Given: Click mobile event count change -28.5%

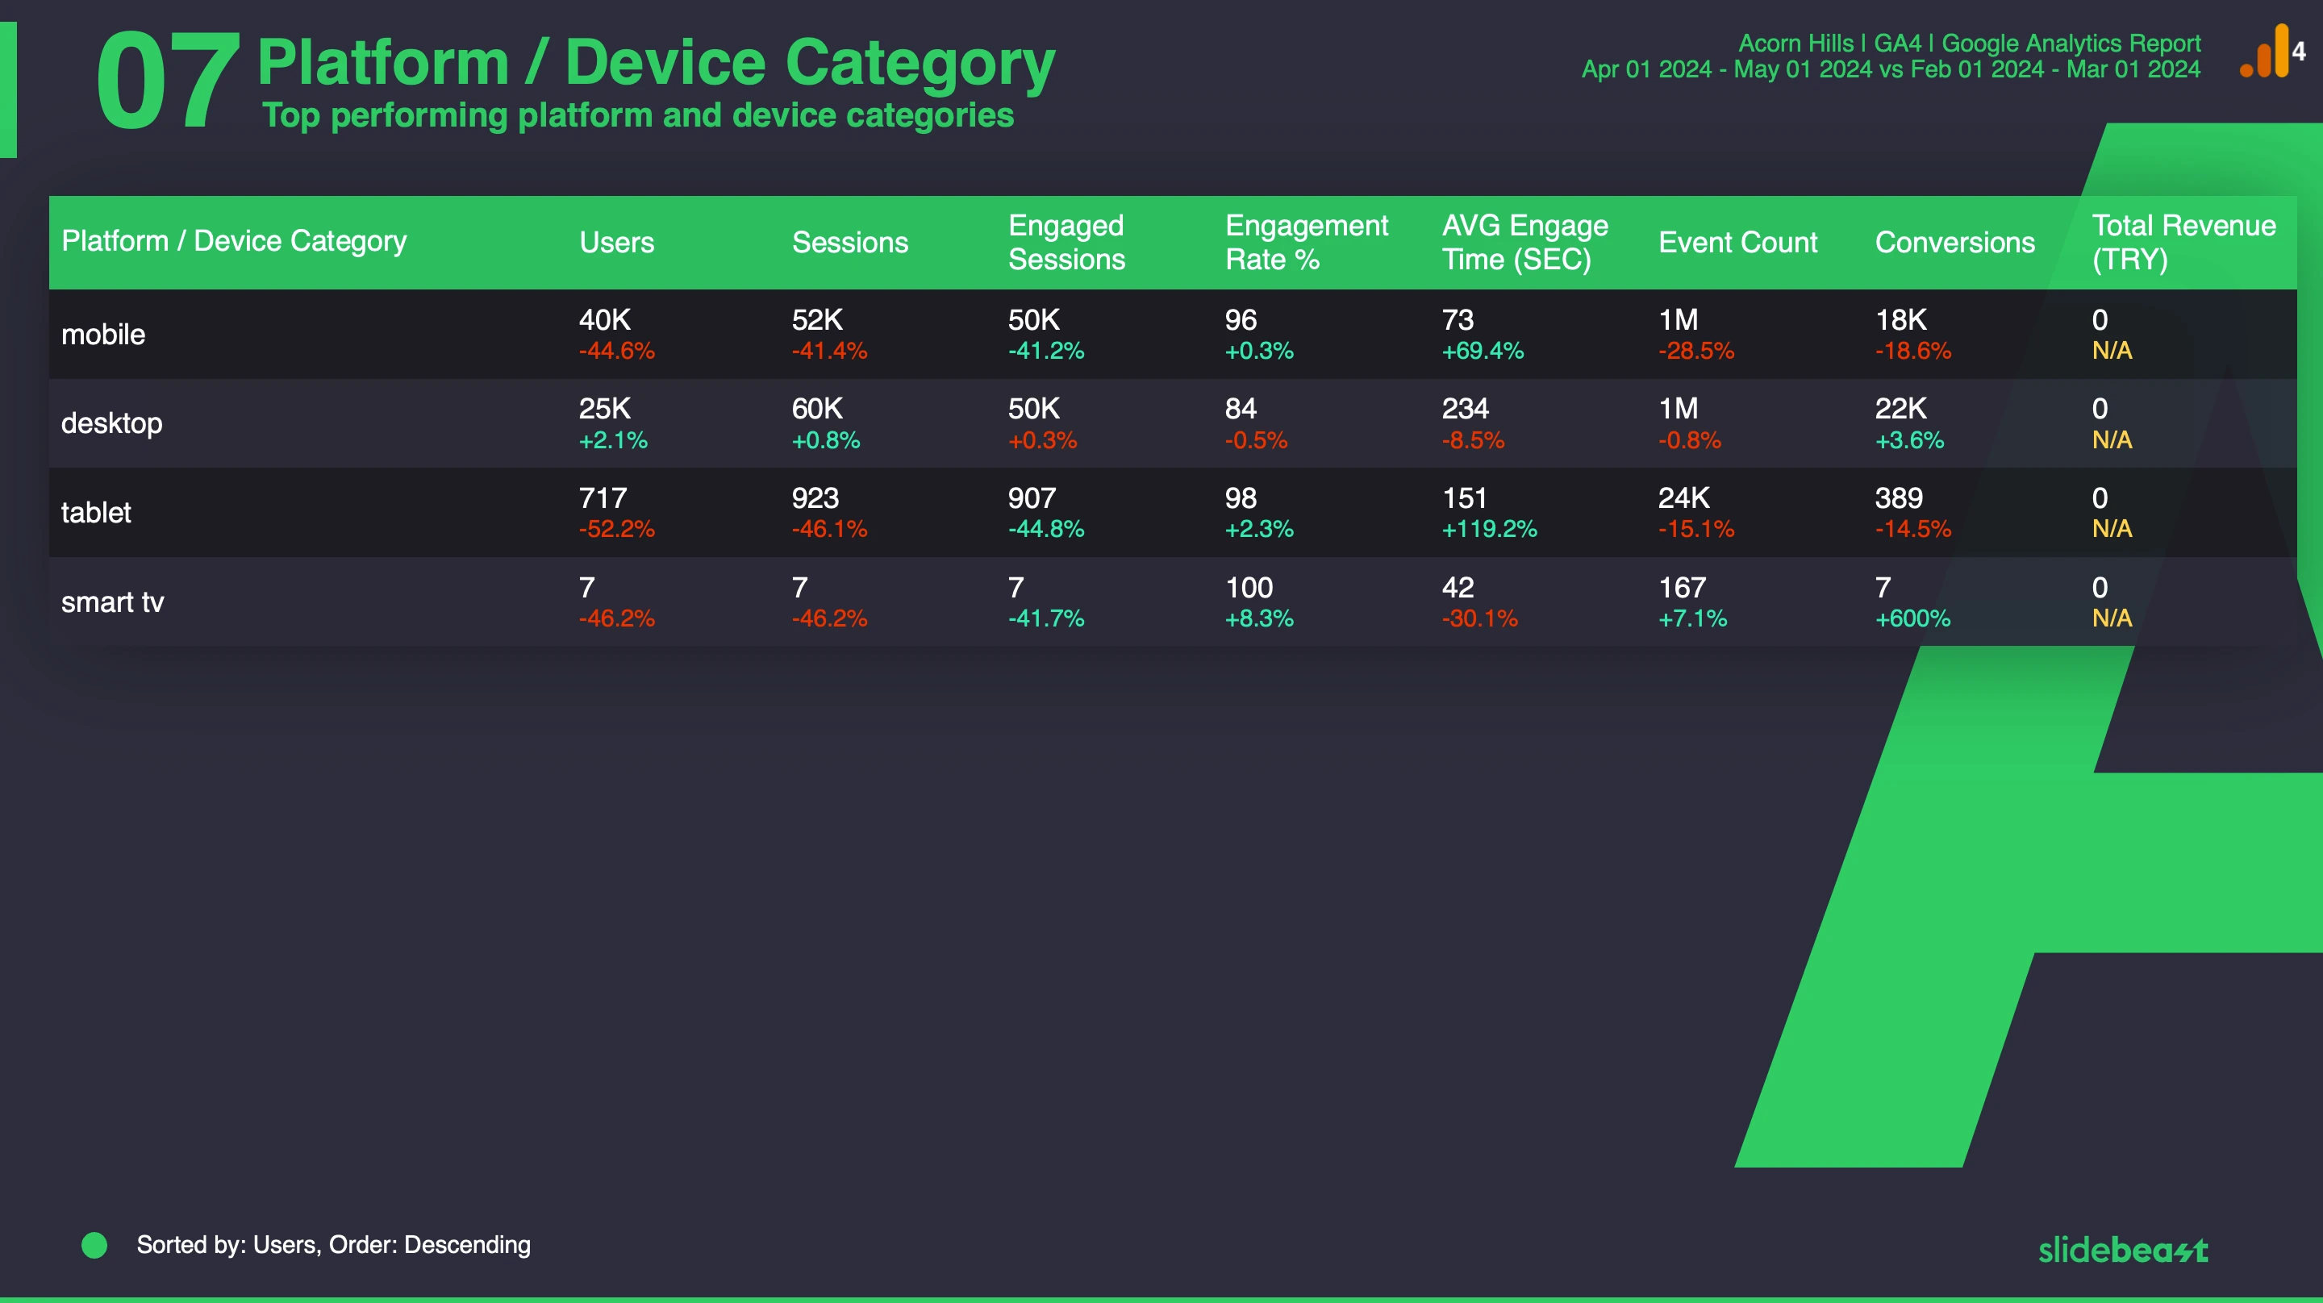Looking at the screenshot, I should point(1696,351).
